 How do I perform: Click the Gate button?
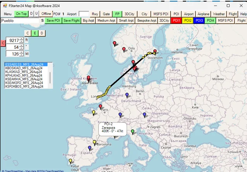coord(106,14)
